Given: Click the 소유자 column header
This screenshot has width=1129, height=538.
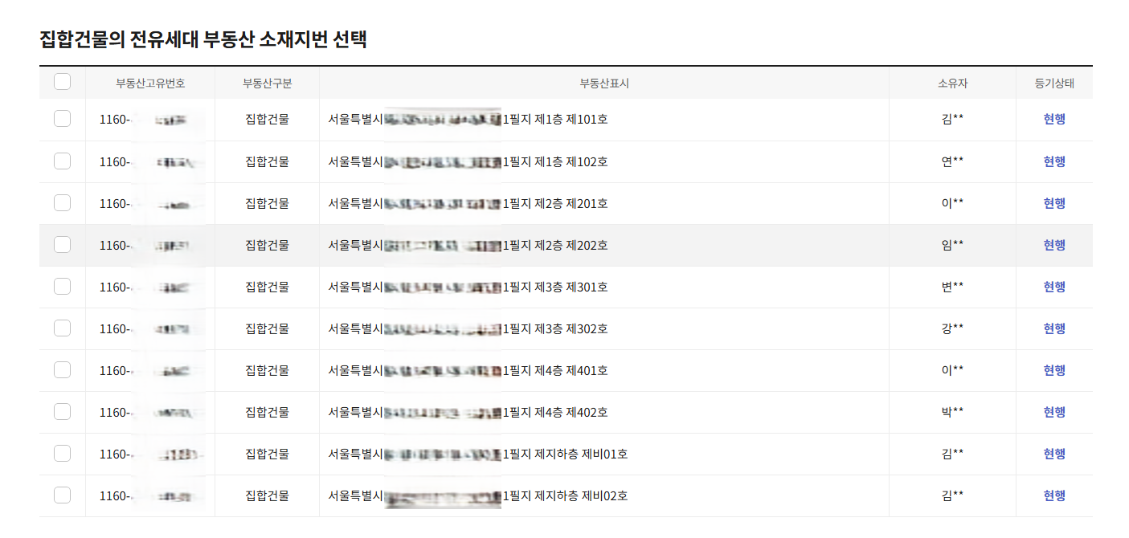Looking at the screenshot, I should point(951,81).
